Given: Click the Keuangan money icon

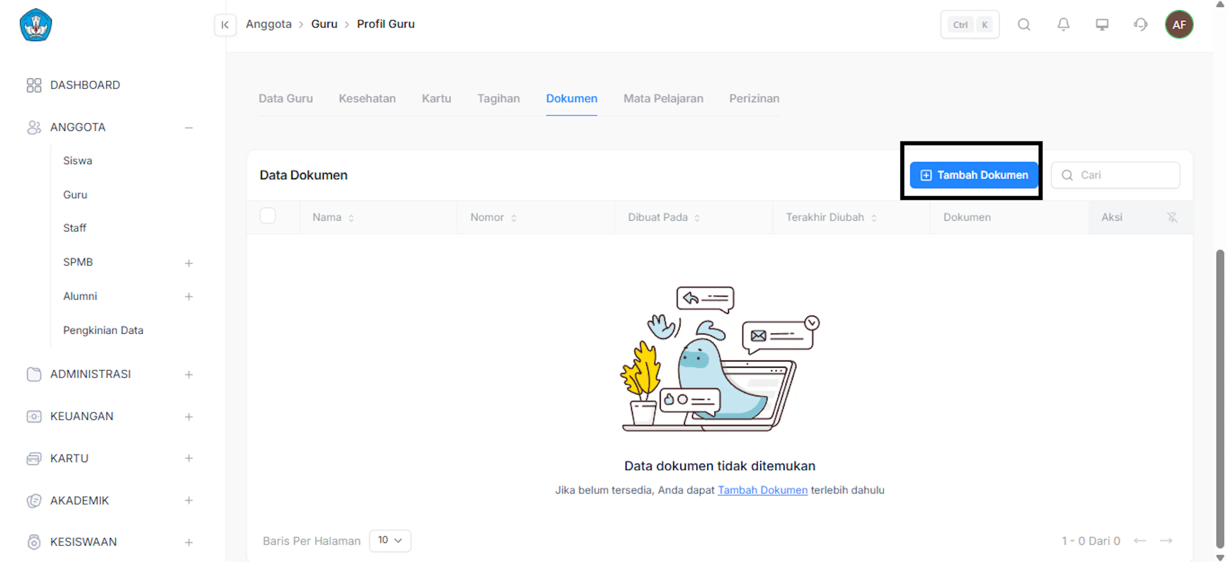Looking at the screenshot, I should click(x=34, y=416).
